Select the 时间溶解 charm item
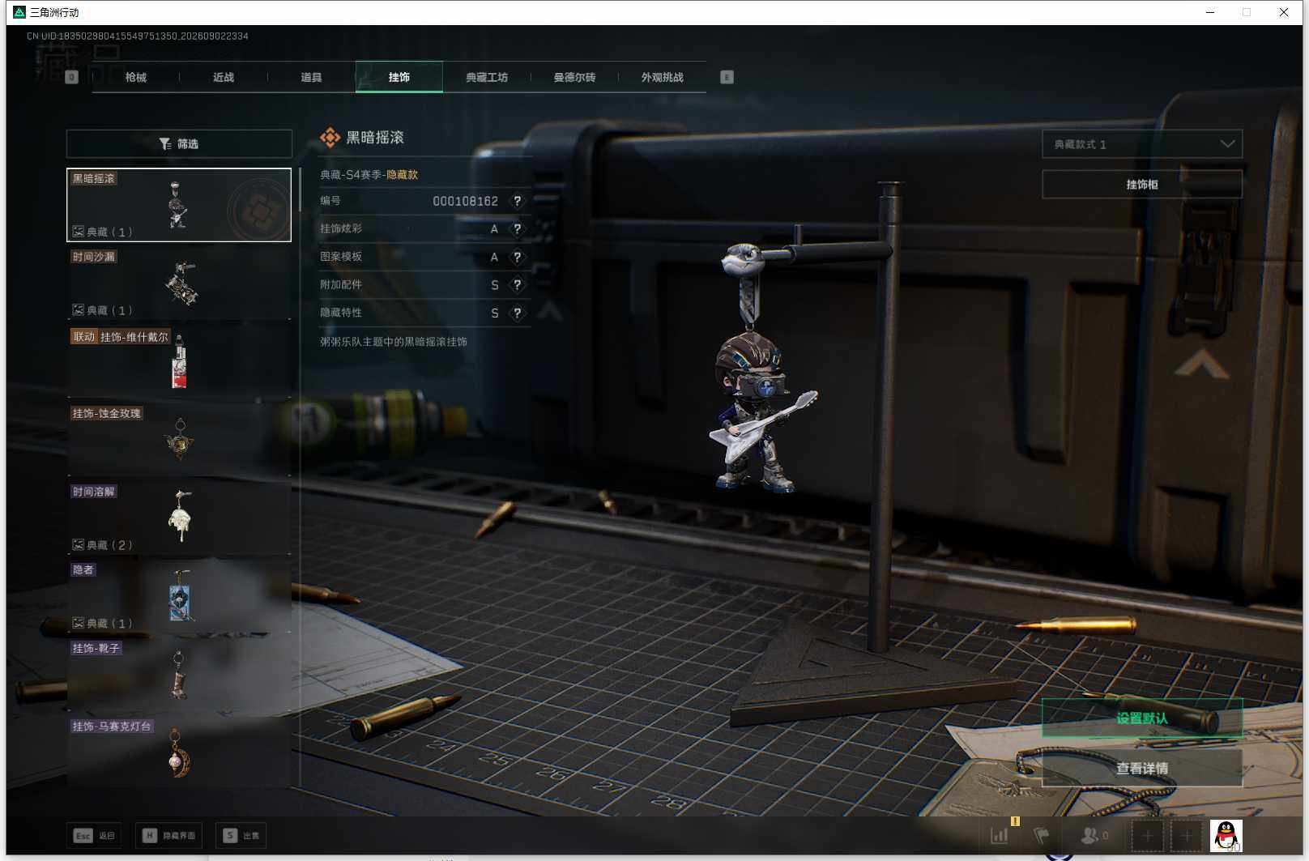The image size is (1309, 861). click(x=179, y=518)
